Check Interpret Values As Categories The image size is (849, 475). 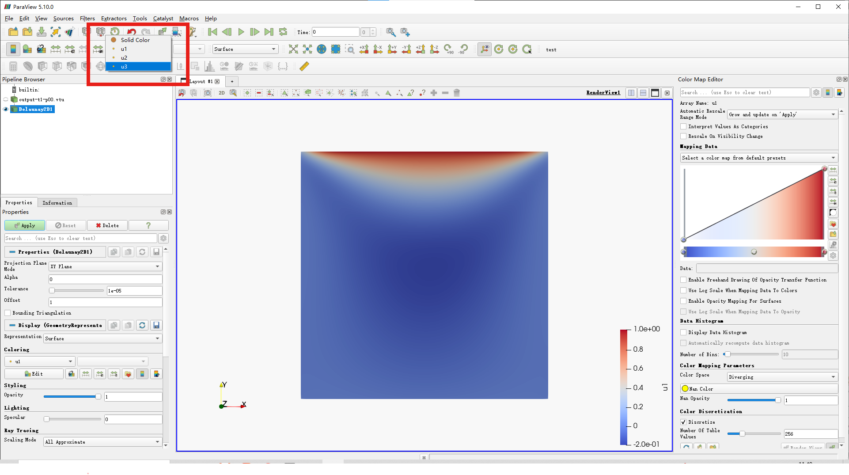coord(683,126)
